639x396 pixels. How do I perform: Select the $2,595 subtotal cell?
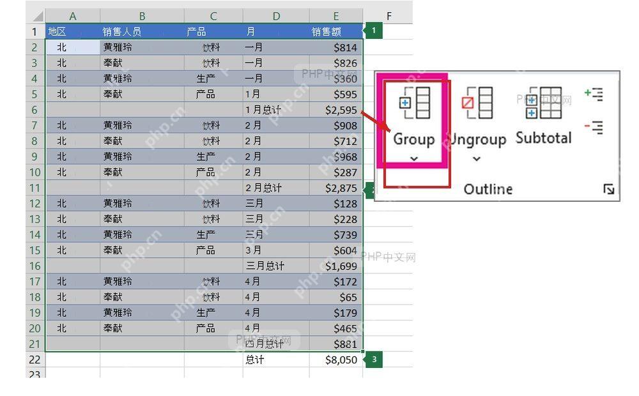tap(336, 110)
